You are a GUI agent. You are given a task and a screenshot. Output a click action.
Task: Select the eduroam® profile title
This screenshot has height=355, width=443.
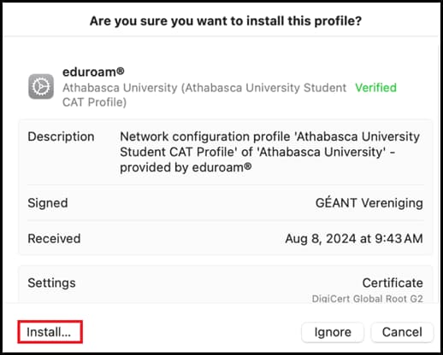(x=93, y=72)
